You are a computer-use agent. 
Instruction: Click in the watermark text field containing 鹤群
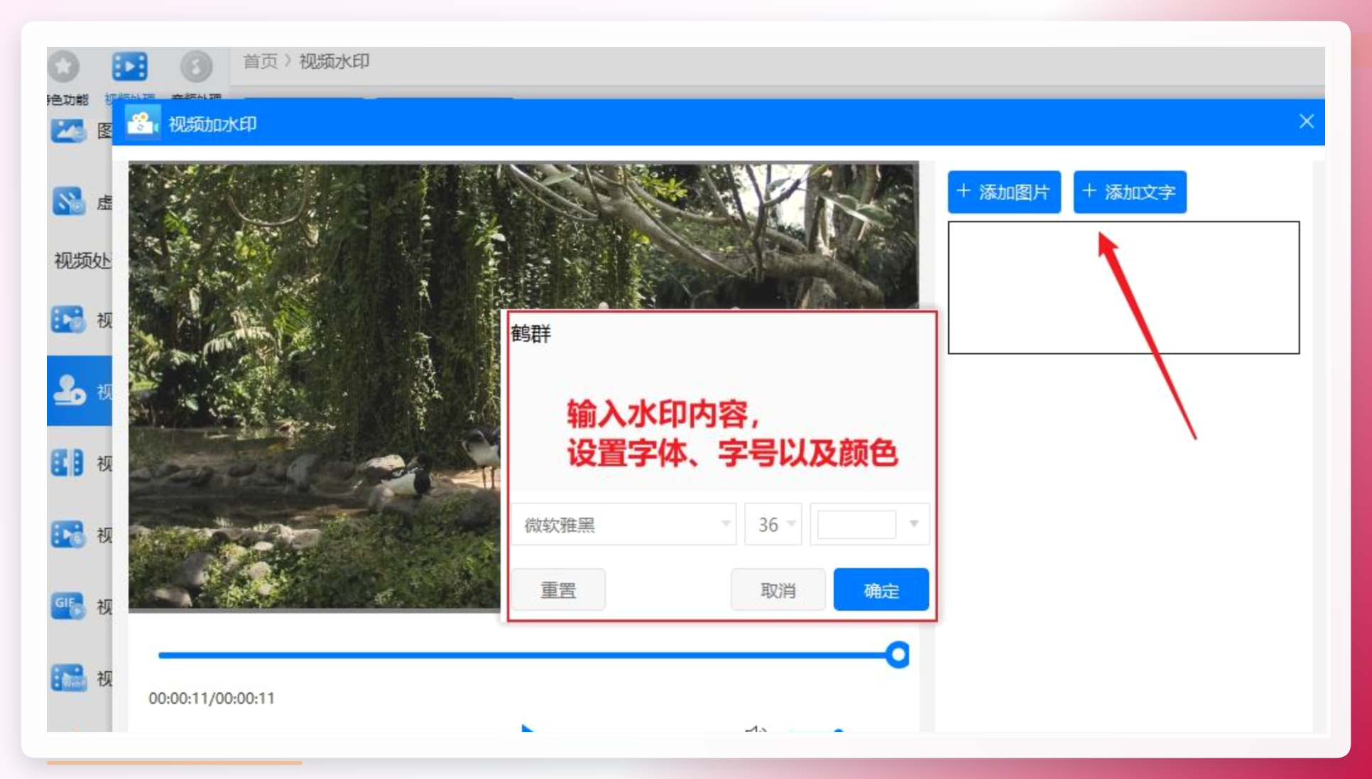click(x=722, y=401)
